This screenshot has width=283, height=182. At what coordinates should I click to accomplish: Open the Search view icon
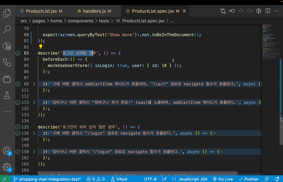point(7,29)
